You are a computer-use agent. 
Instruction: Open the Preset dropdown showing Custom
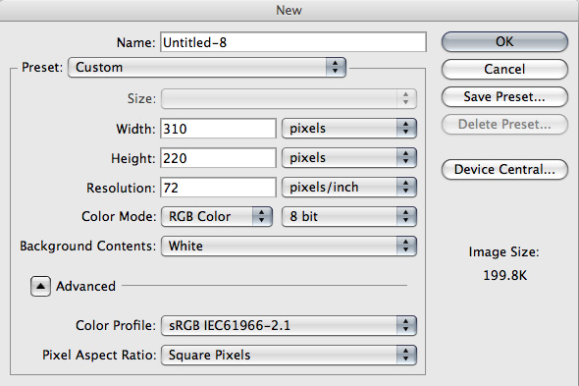click(x=207, y=68)
